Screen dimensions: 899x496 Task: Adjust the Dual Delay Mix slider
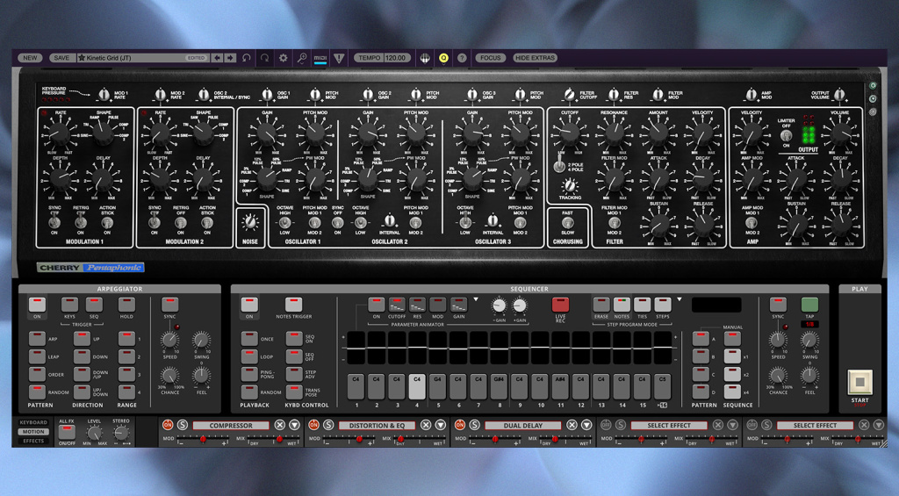[565, 440]
